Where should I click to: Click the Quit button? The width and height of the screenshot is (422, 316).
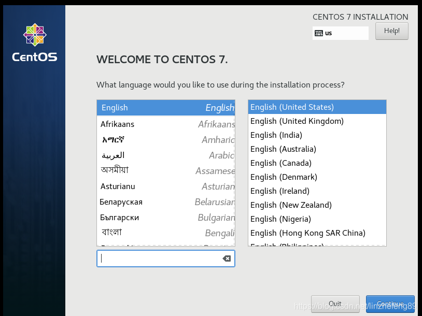tap(335, 304)
